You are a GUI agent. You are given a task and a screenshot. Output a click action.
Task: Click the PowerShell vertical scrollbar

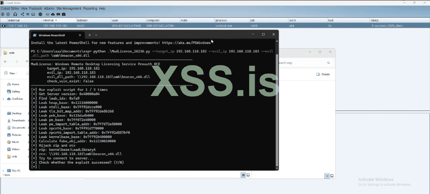point(277,110)
